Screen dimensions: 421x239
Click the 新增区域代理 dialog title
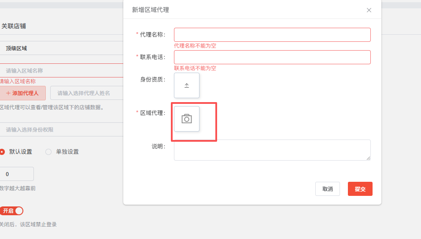click(151, 10)
